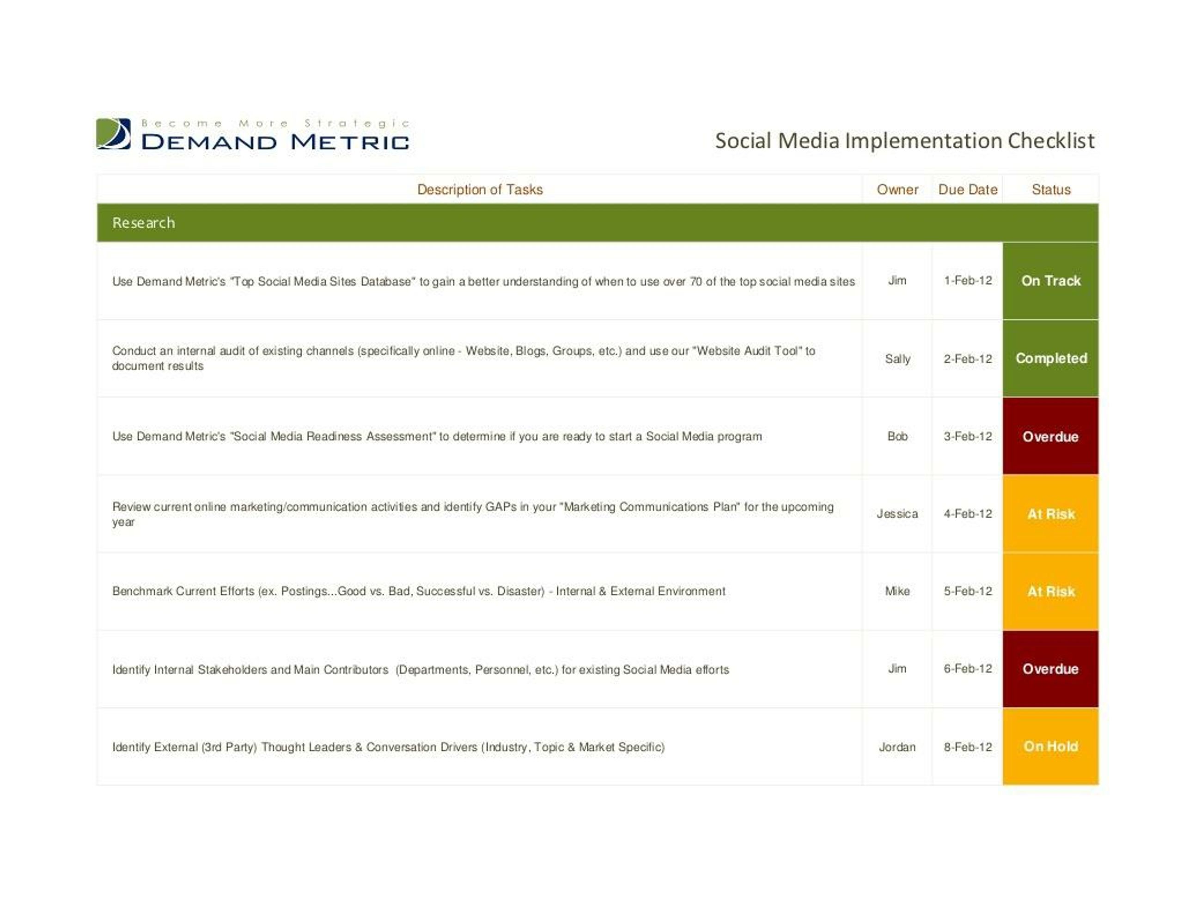Click the Completed status cell

tap(1051, 358)
